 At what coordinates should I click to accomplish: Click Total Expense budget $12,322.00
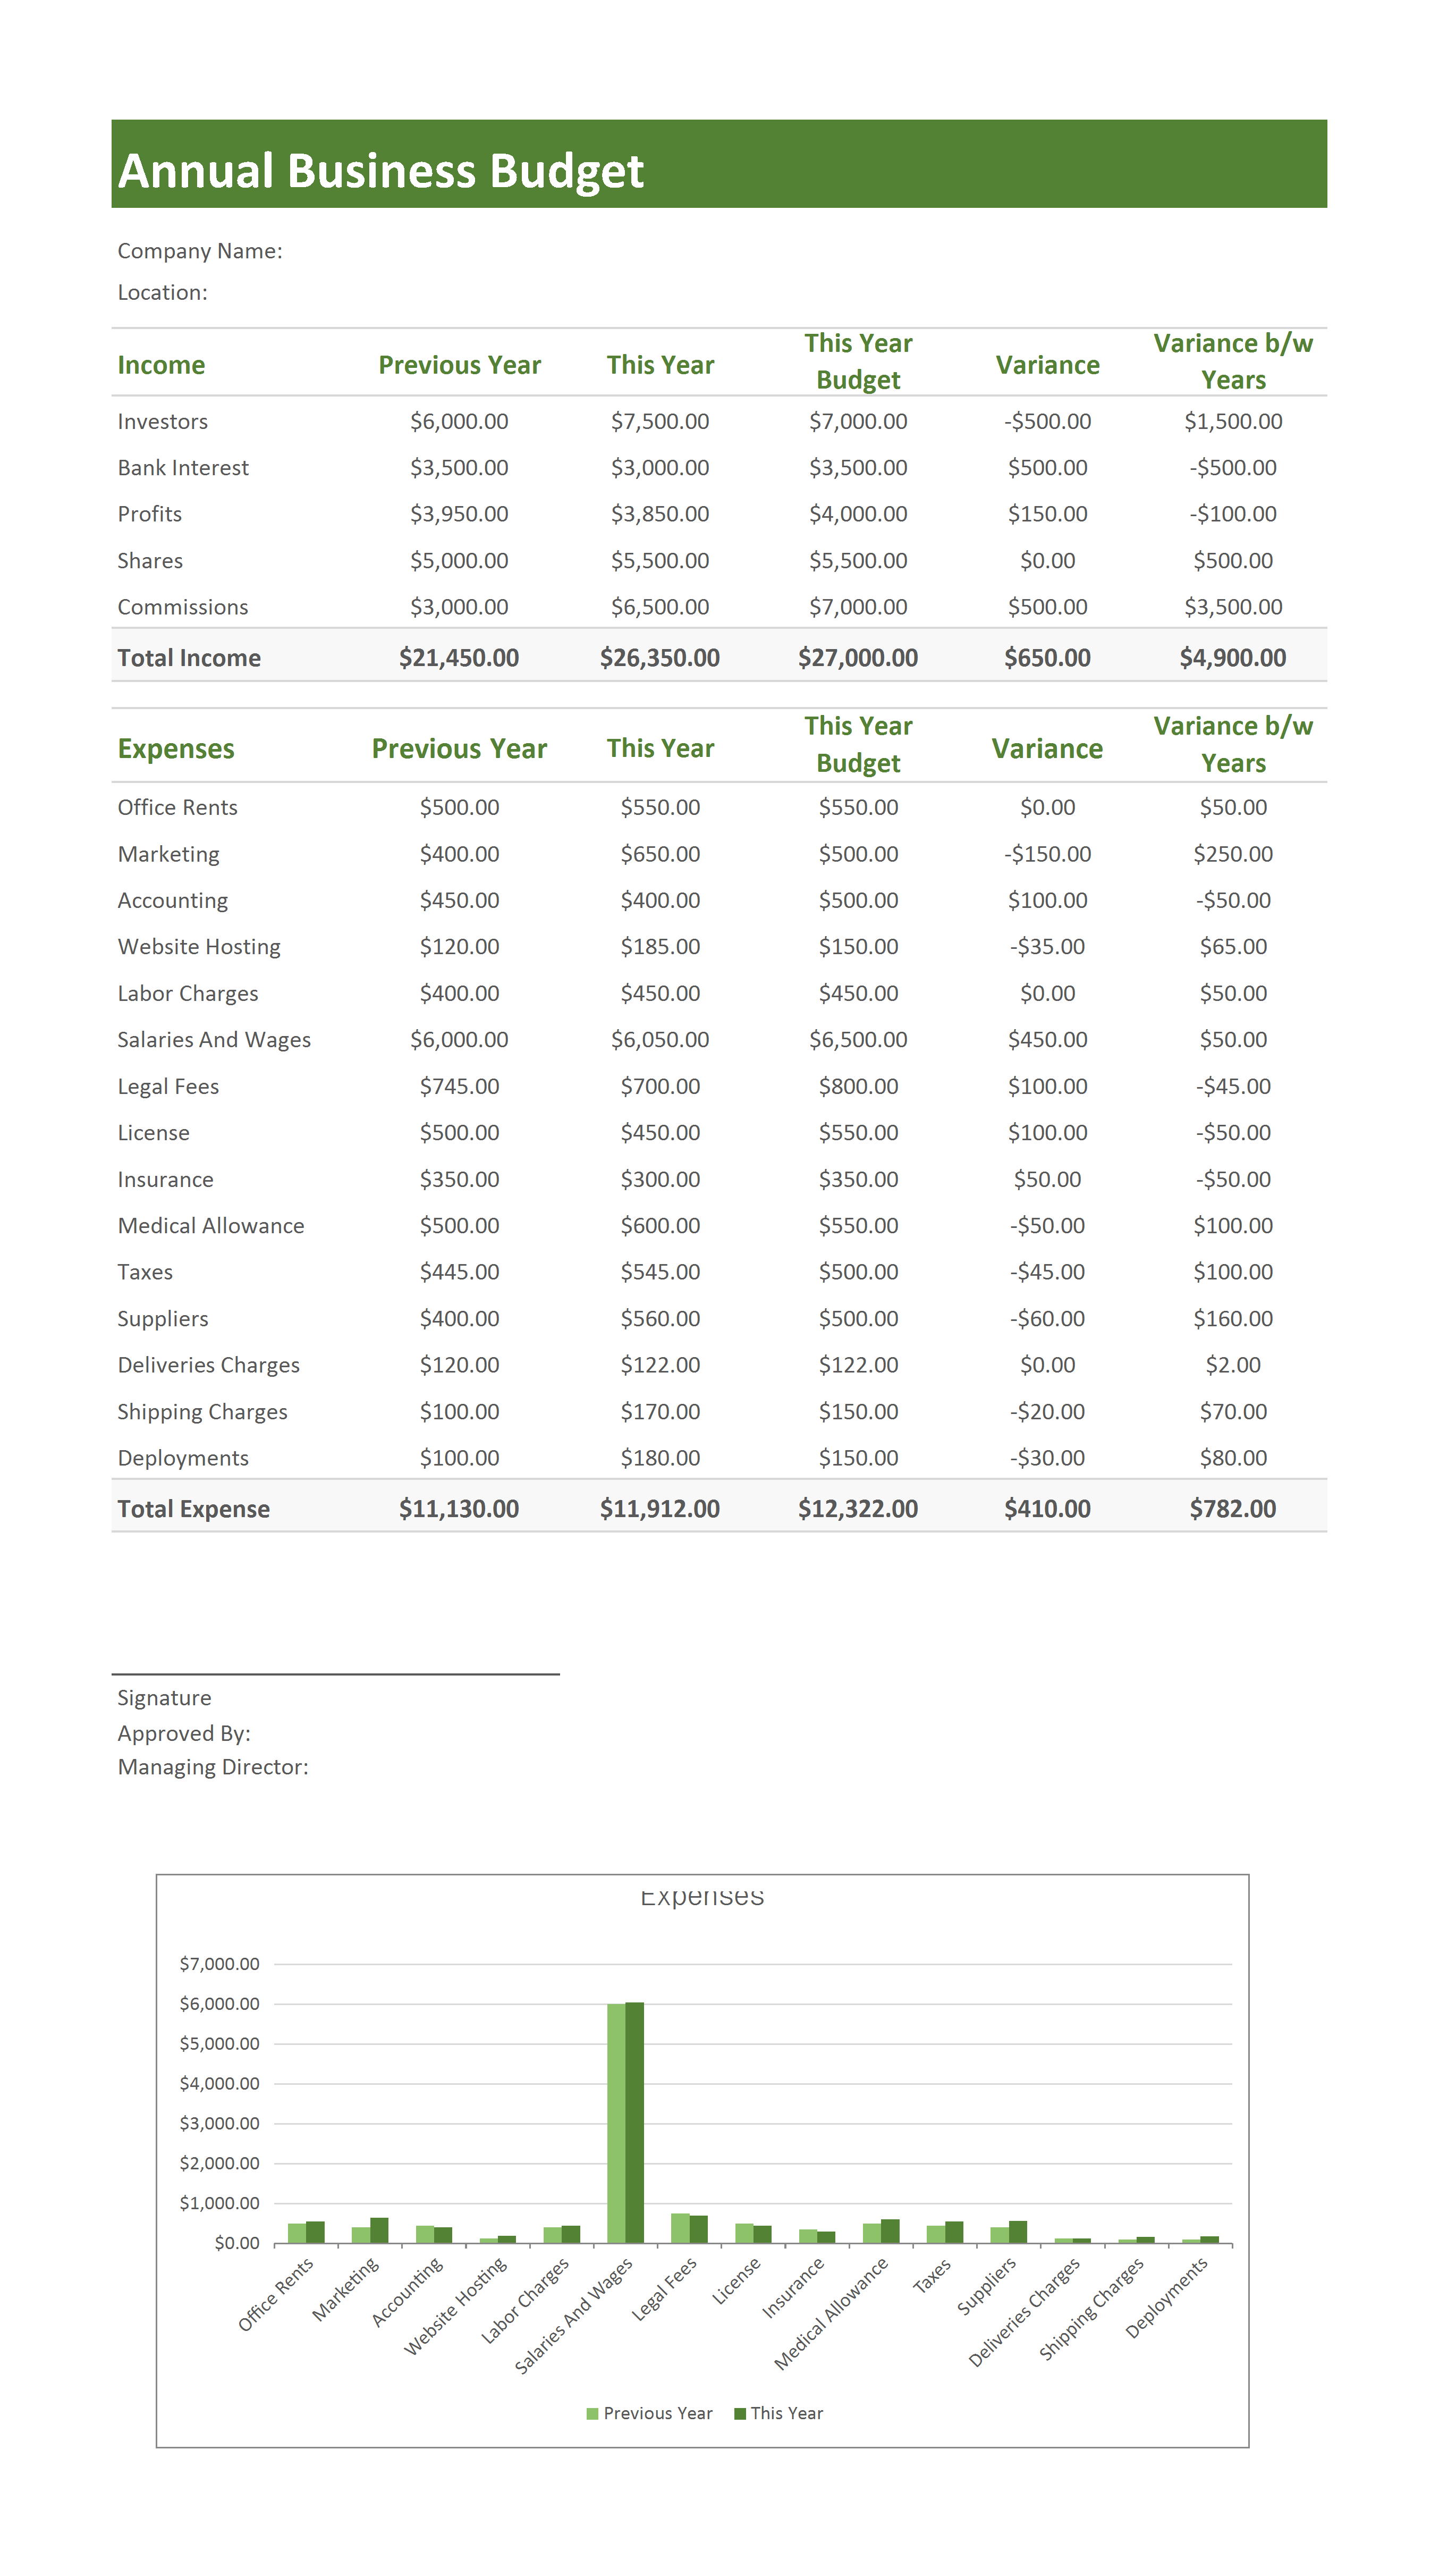pos(858,1509)
